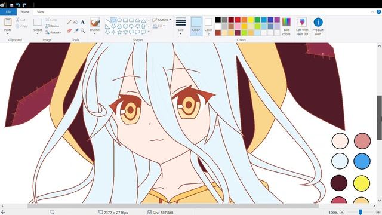Choose the Five-point star shape
Screen dimensions: 382x215
(x=119, y=32)
